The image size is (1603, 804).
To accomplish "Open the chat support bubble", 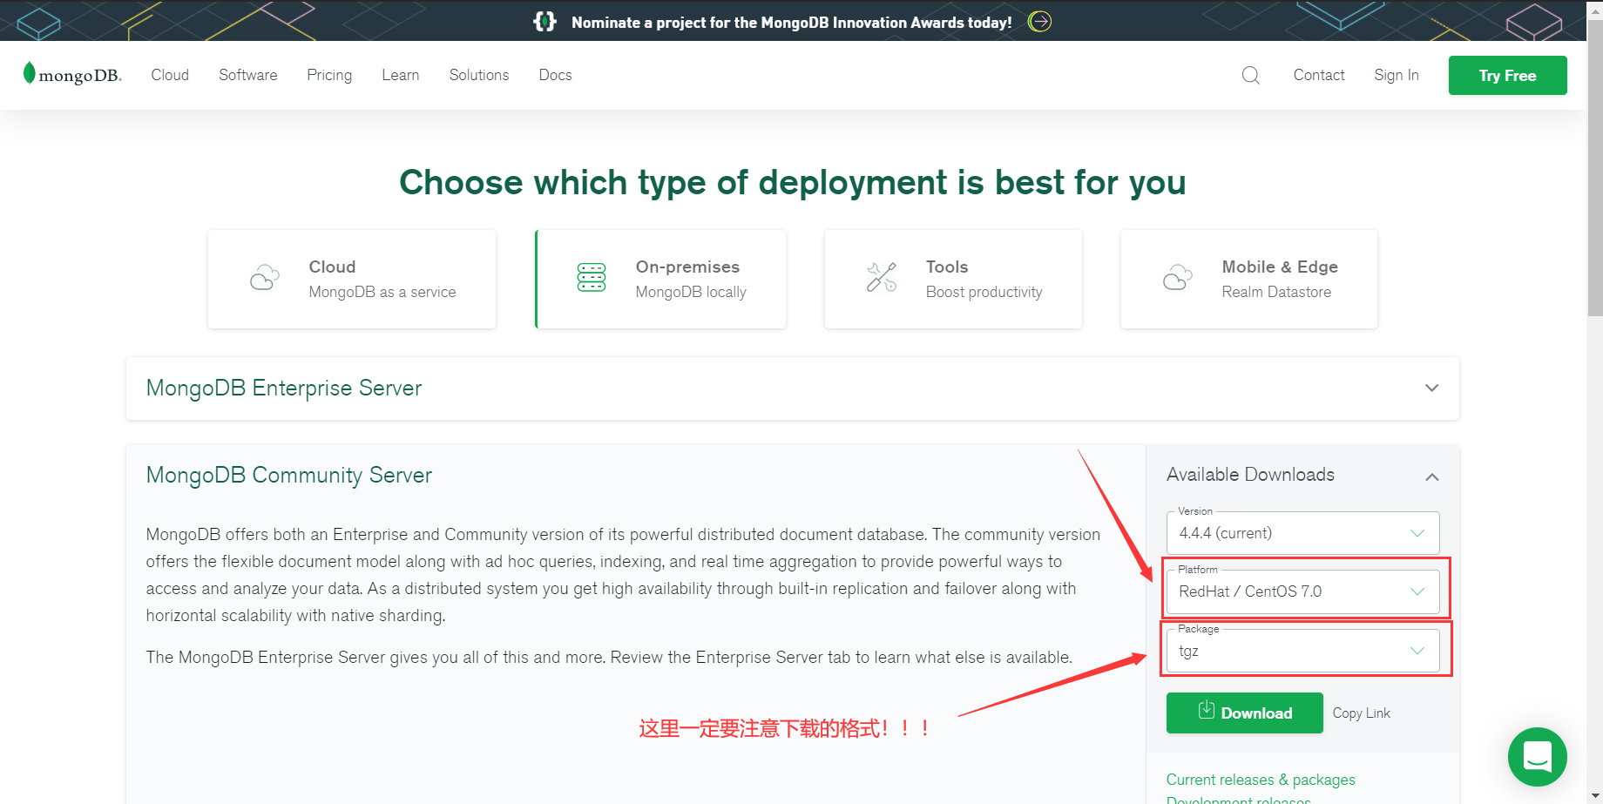I will (x=1537, y=756).
